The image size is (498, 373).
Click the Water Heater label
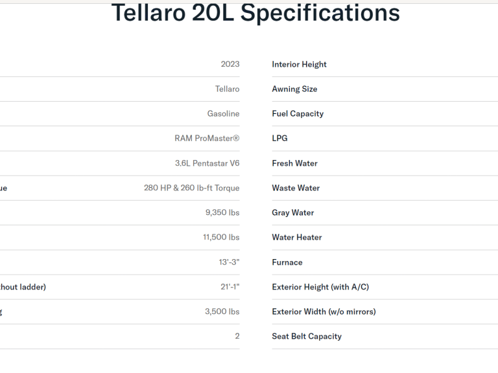click(297, 237)
